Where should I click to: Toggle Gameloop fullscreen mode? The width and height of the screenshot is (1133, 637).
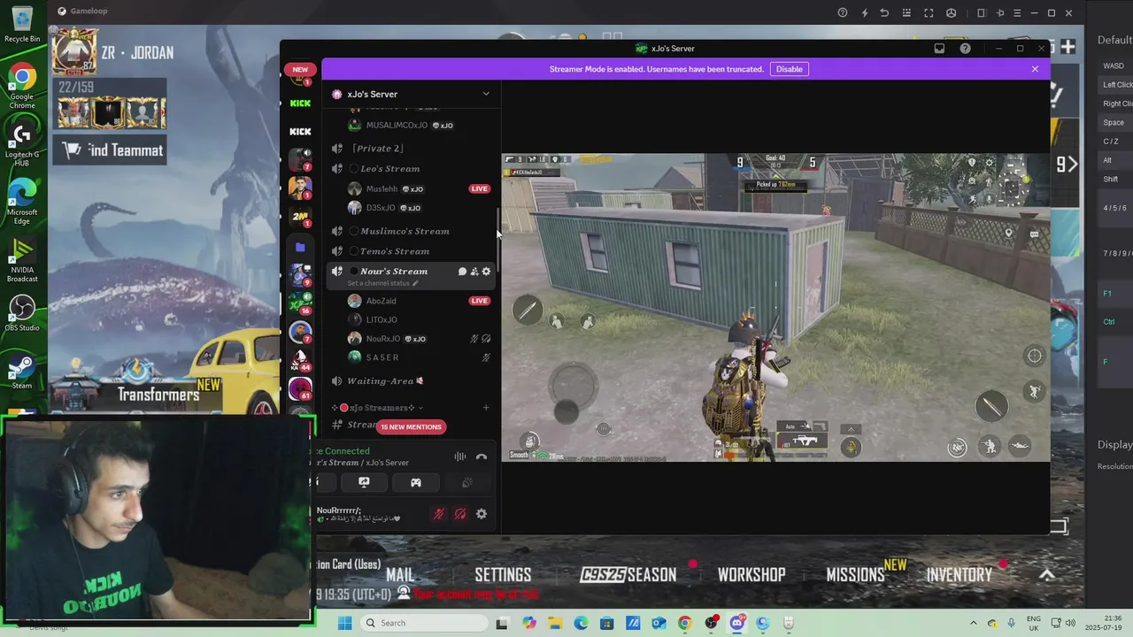pos(929,12)
